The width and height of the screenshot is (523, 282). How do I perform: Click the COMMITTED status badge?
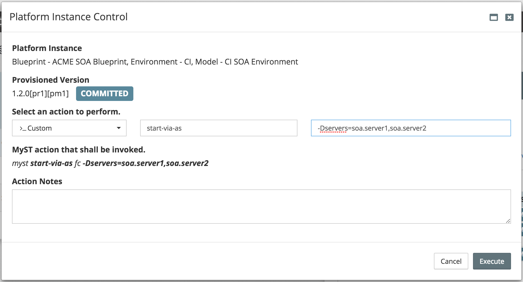[104, 93]
